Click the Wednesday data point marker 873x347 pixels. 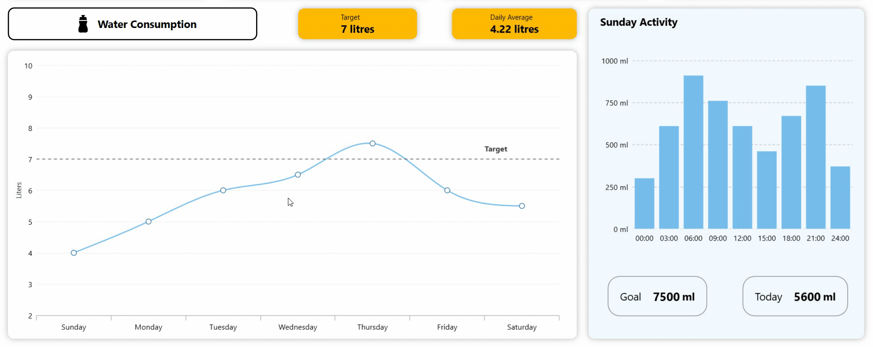pos(297,174)
